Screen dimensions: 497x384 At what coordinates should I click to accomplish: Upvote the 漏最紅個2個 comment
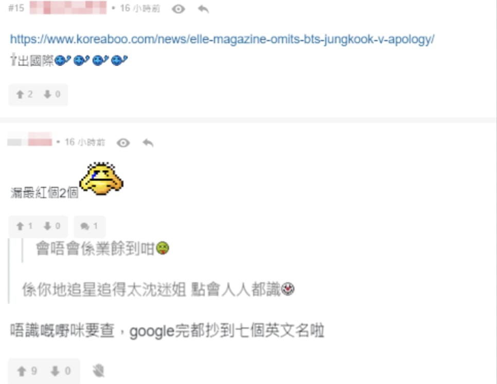pos(24,226)
